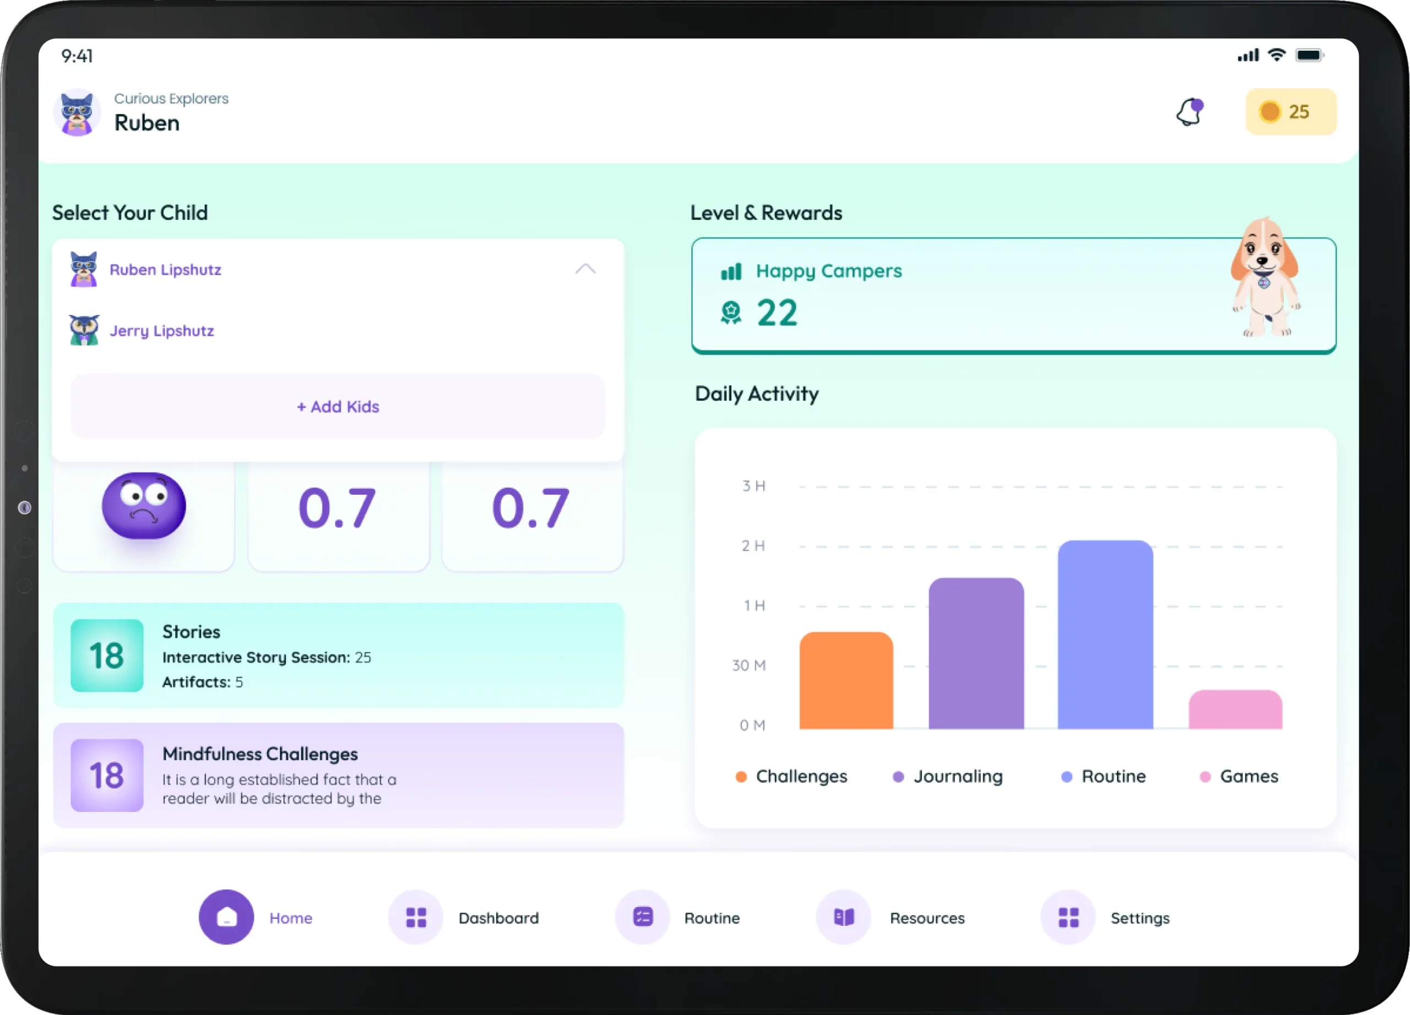Open the Happy Campers level card
Image resolution: width=1410 pixels, height=1015 pixels.
point(1013,296)
